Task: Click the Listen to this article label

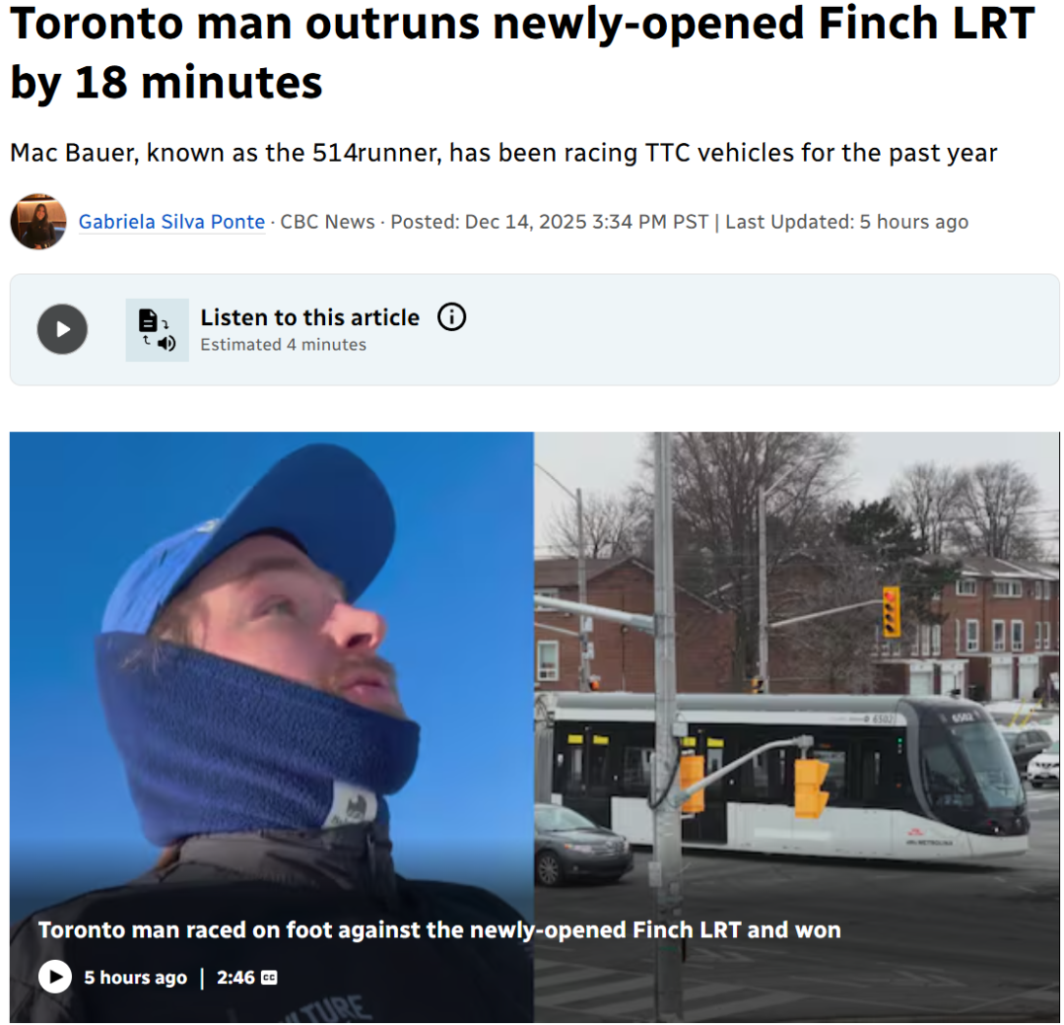Action: click(x=309, y=317)
